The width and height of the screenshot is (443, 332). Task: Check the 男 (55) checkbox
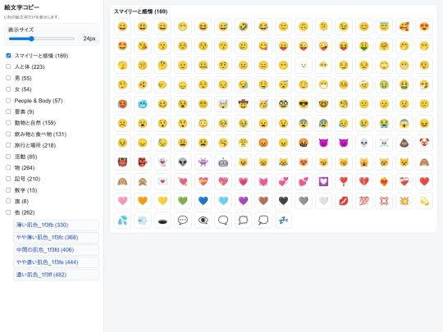point(8,78)
